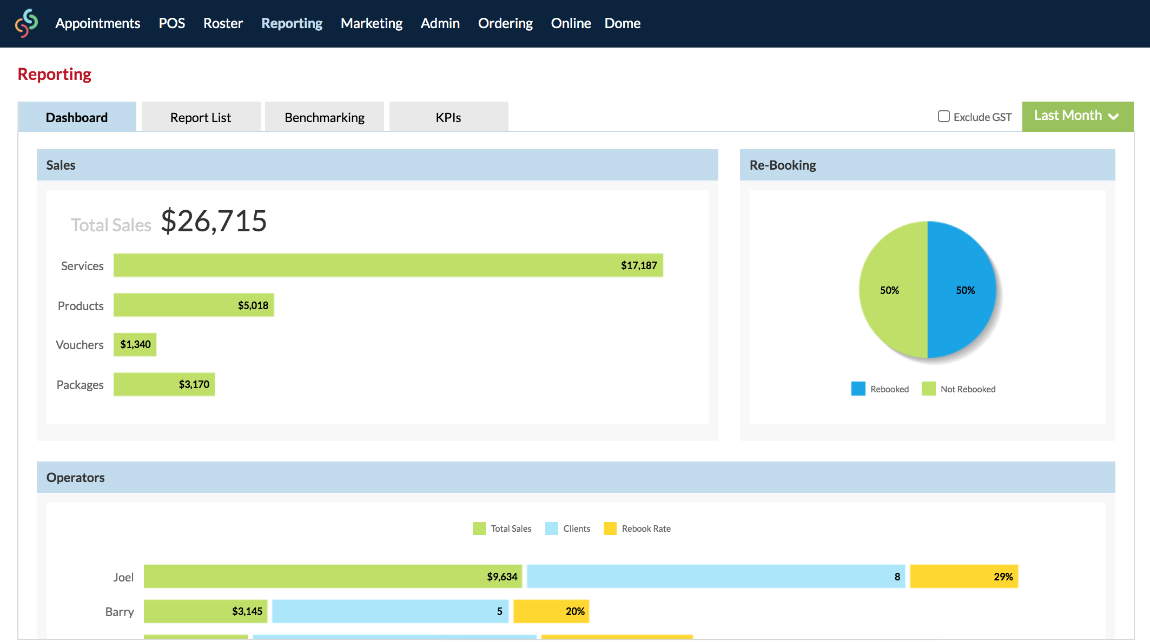Expand the Last Month period dropdown
The width and height of the screenshot is (1150, 642).
(1078, 116)
